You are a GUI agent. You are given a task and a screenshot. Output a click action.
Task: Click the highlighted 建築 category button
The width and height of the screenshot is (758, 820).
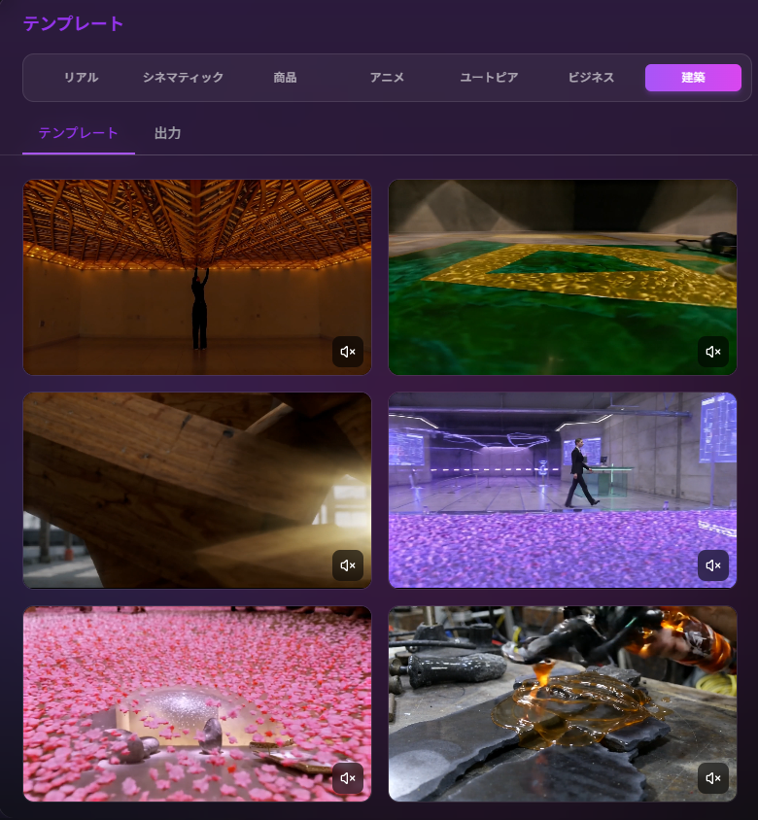coord(693,78)
